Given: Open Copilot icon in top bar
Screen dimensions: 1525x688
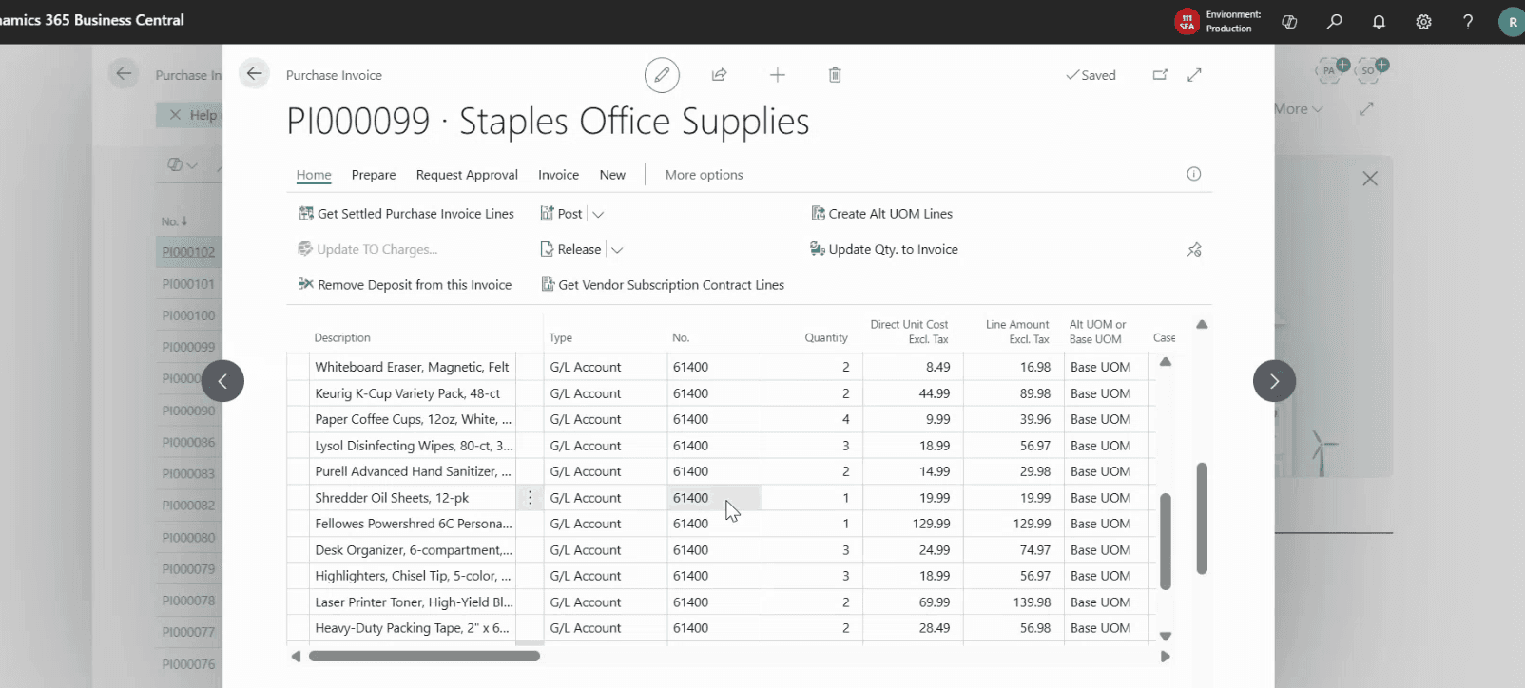Looking at the screenshot, I should (x=1290, y=21).
